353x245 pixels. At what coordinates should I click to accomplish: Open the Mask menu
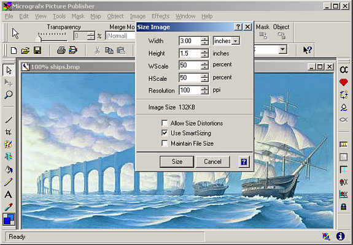pos(78,17)
